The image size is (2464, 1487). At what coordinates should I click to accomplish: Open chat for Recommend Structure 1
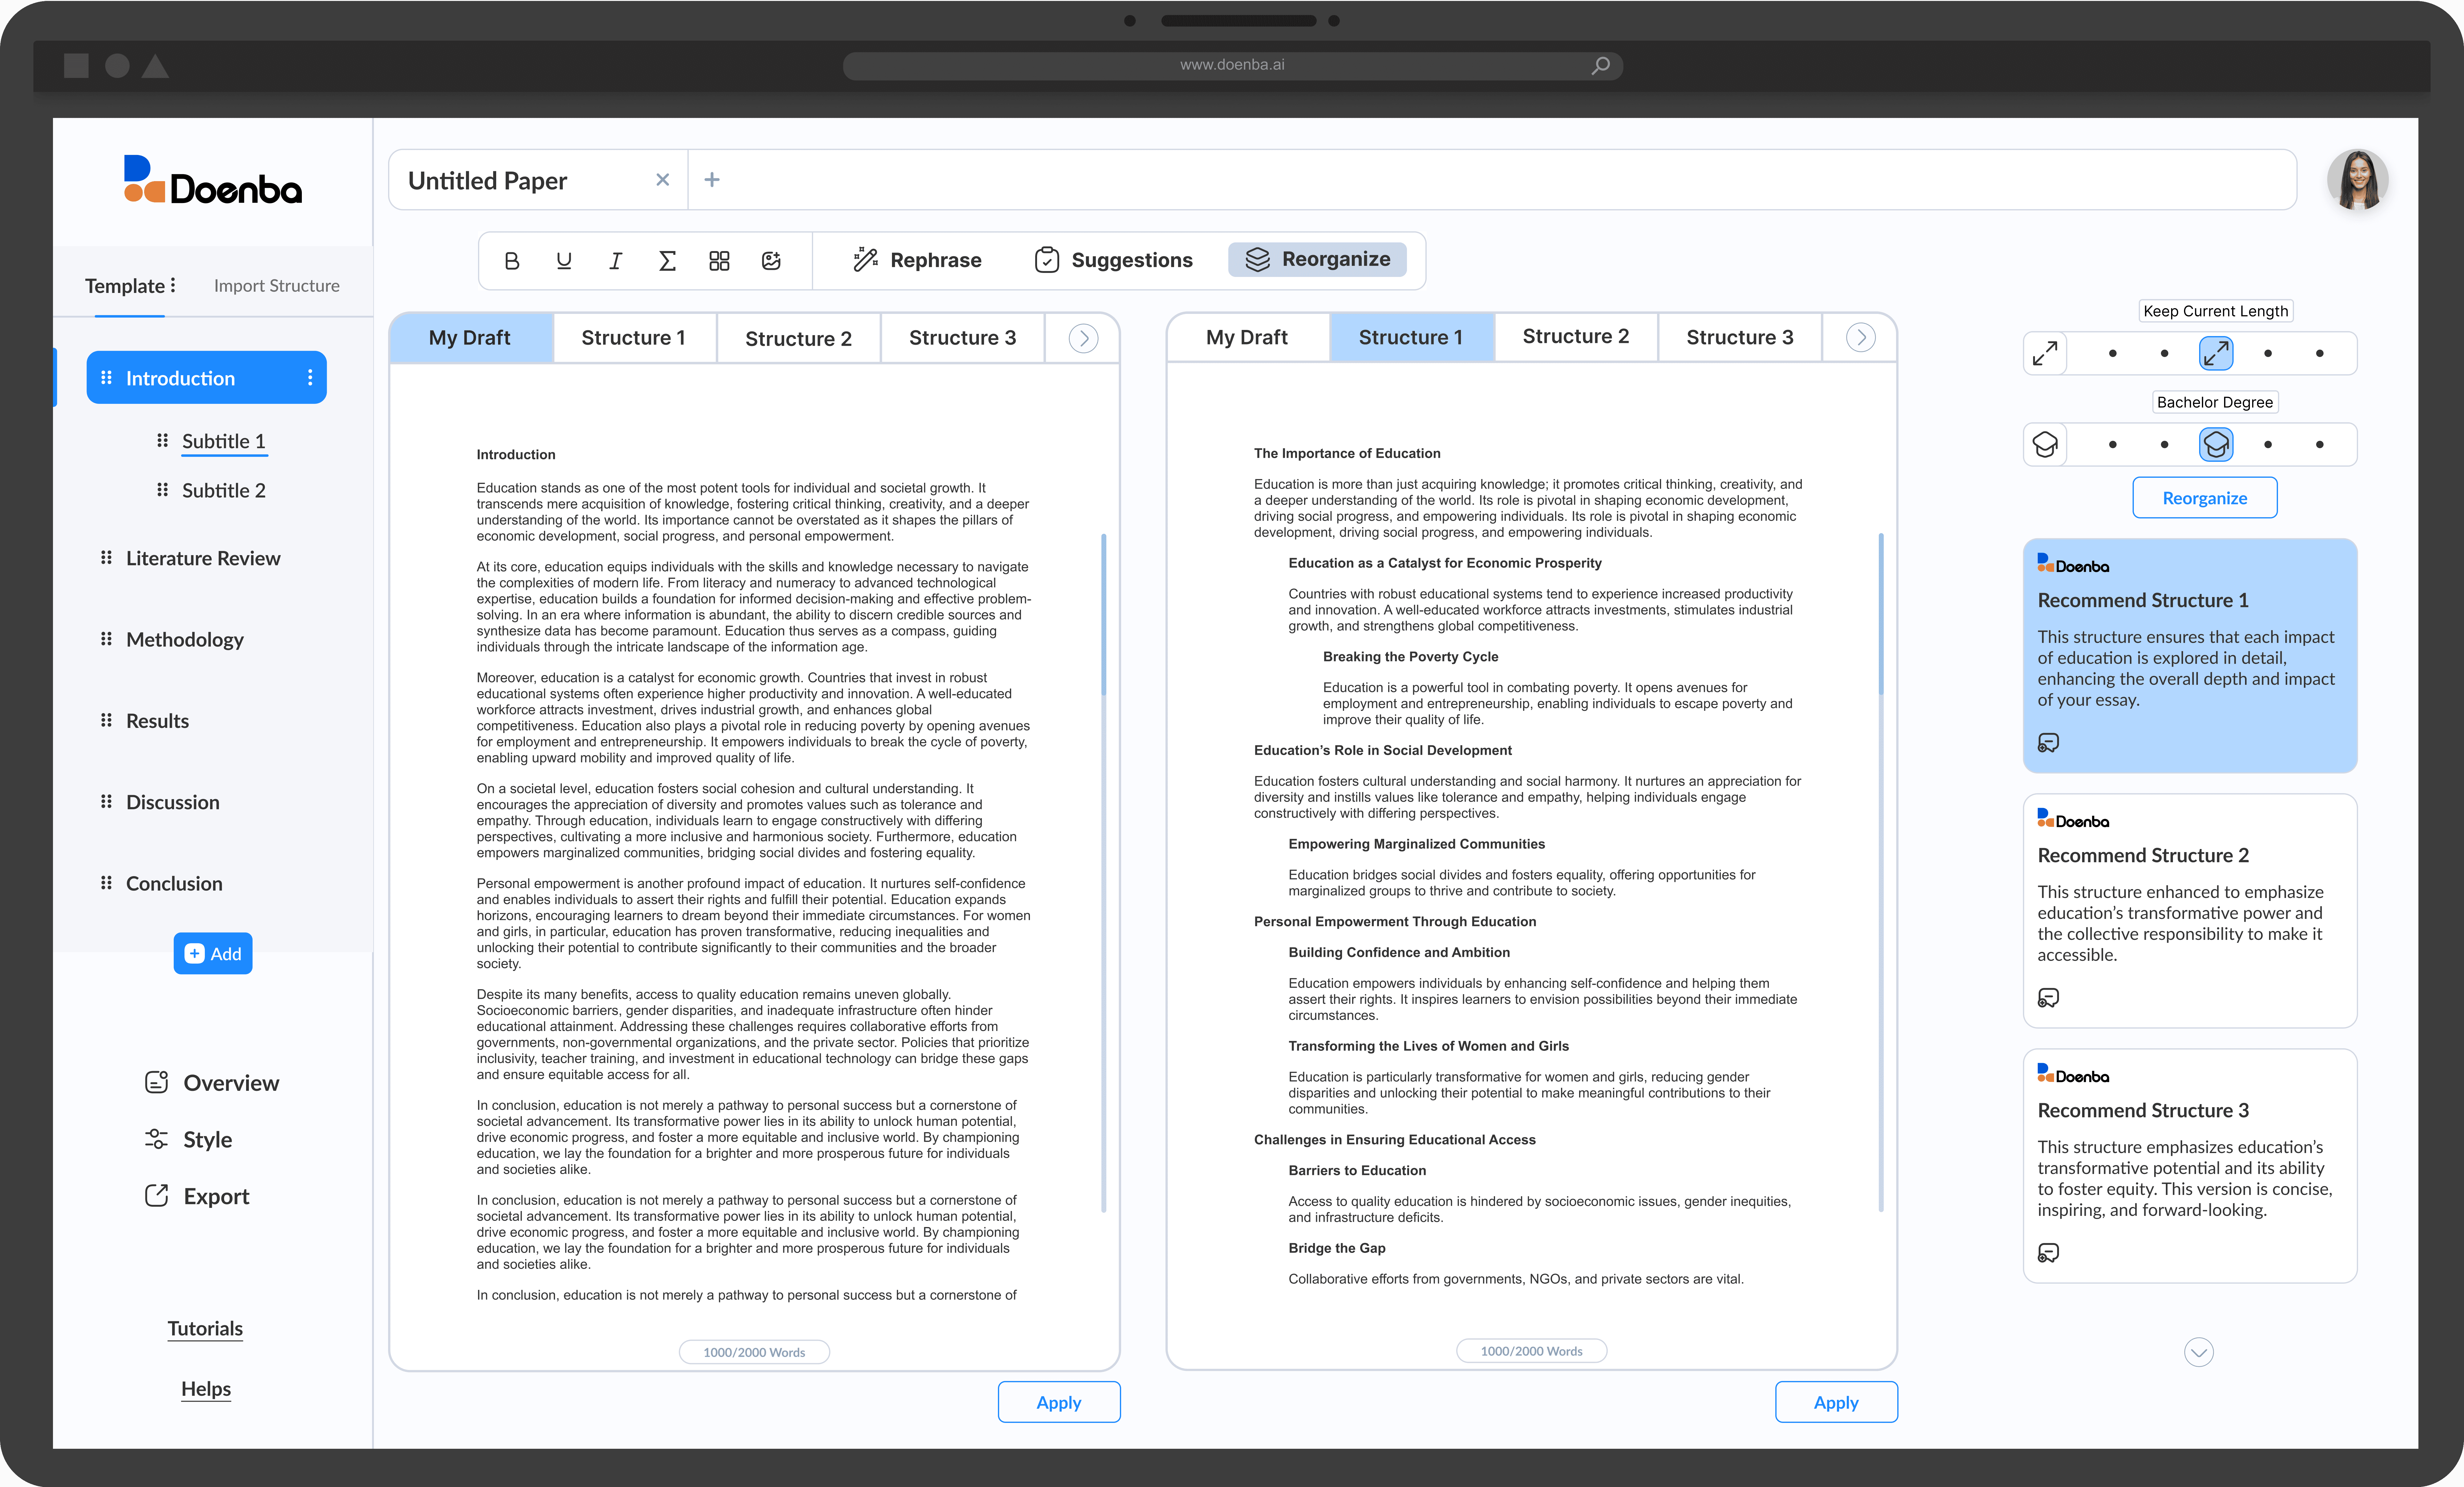tap(2049, 743)
